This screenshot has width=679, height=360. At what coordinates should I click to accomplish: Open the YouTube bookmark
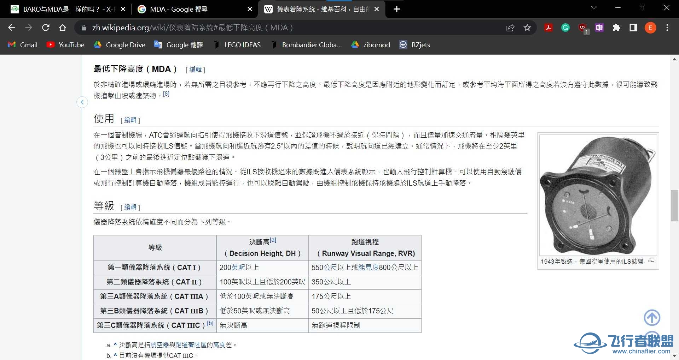point(66,45)
